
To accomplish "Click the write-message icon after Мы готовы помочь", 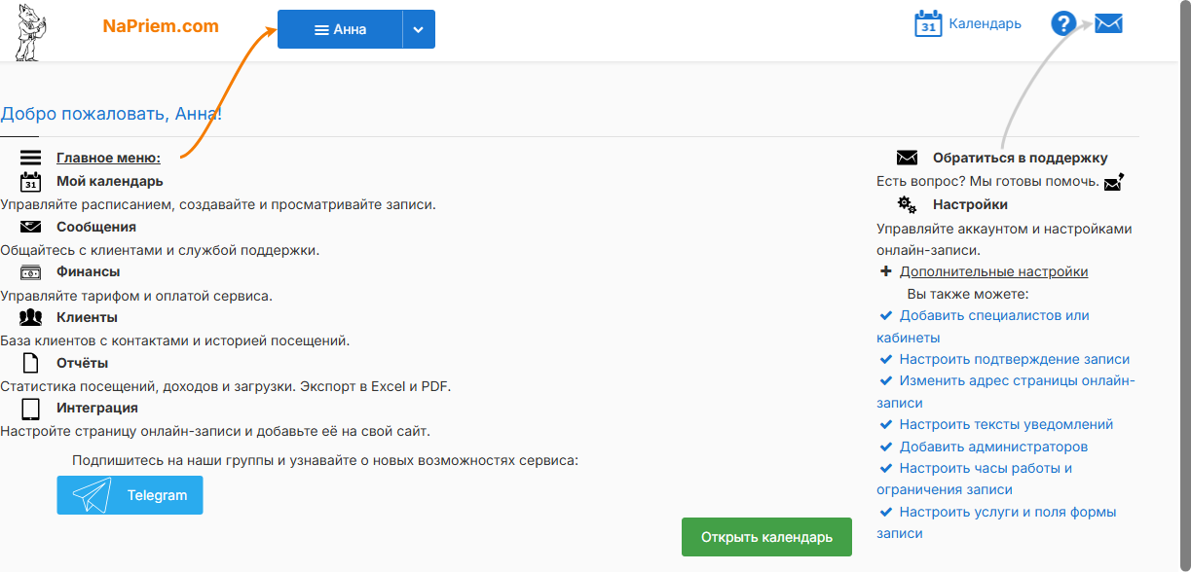I will click(x=1114, y=182).
